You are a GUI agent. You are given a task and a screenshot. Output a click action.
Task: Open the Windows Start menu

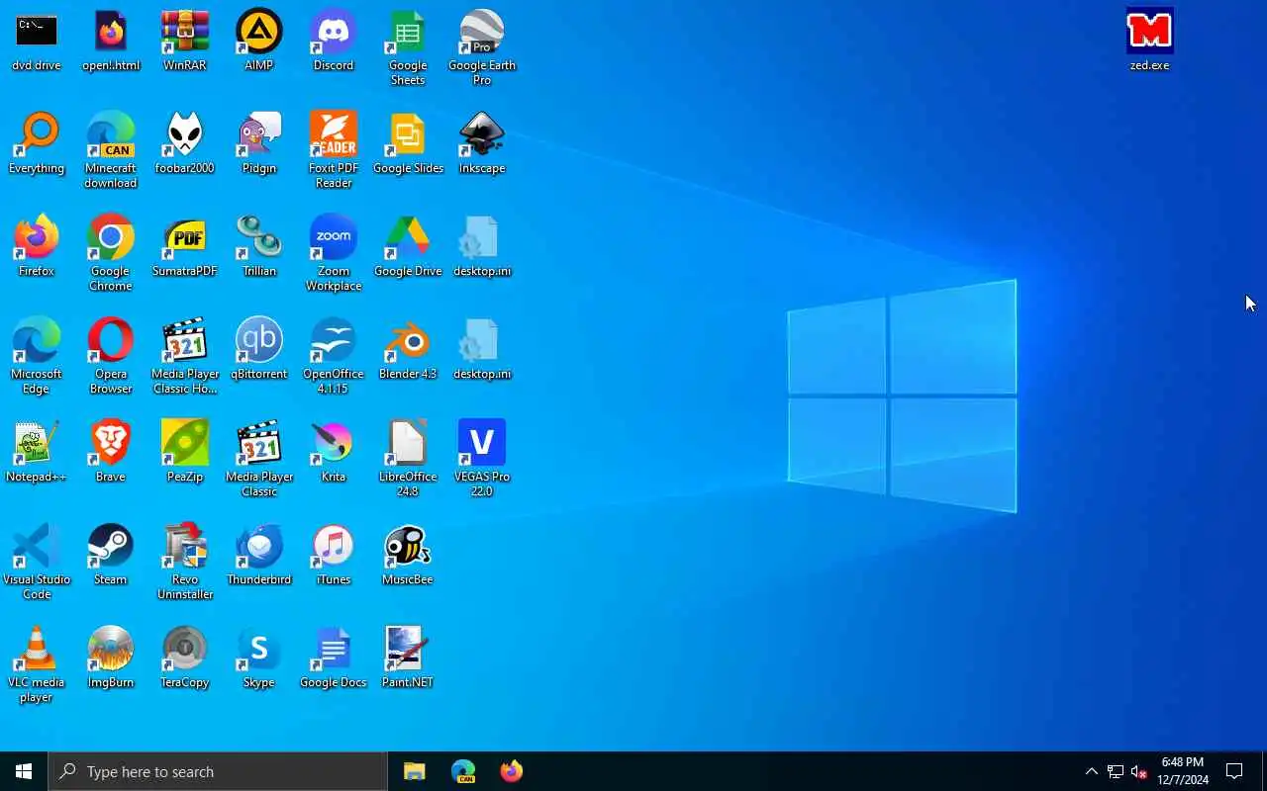24,771
